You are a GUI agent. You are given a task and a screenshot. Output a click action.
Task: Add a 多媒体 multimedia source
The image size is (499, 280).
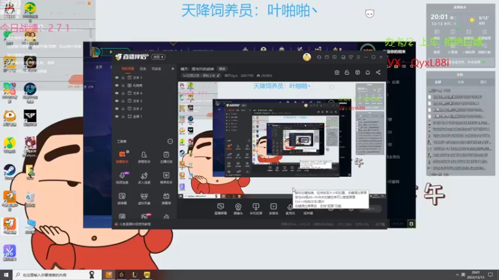pos(274,209)
